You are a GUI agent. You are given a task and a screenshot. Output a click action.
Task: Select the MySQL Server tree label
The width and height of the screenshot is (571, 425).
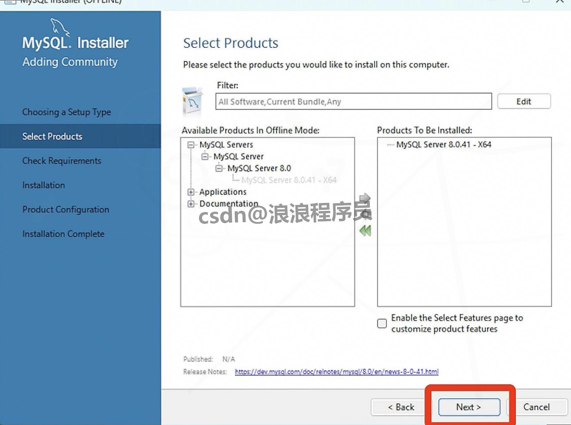coord(238,157)
